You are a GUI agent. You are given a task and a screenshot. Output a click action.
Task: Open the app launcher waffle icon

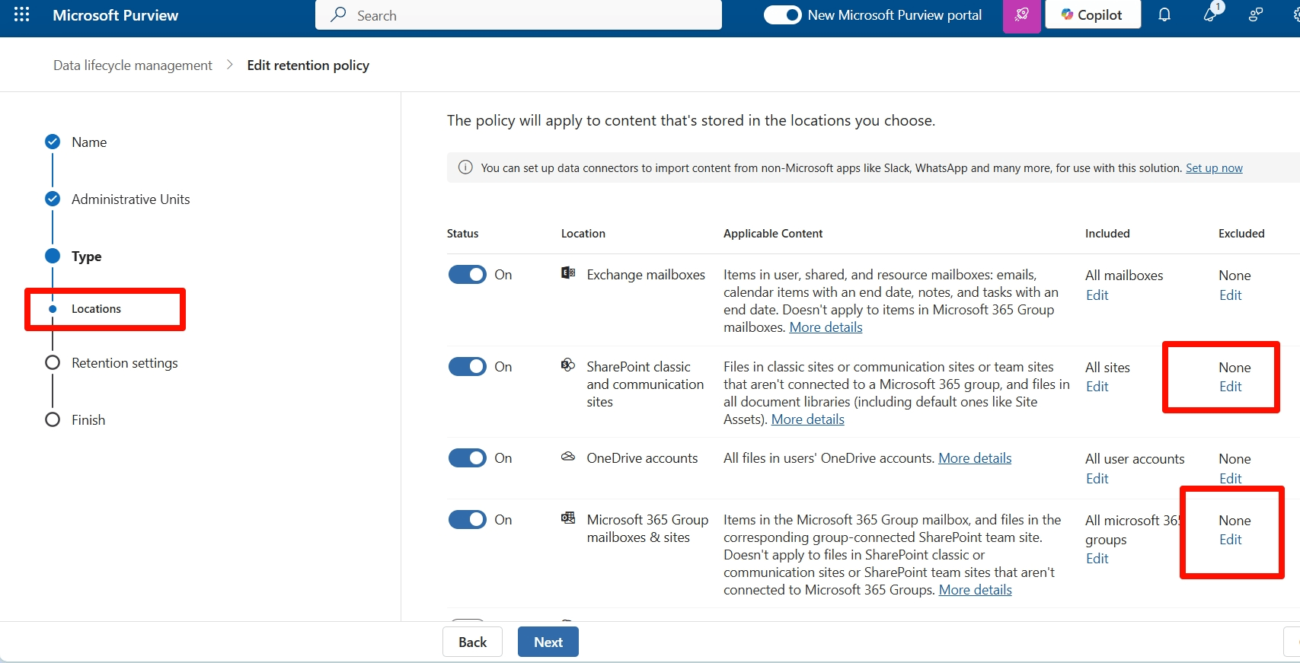(21, 14)
